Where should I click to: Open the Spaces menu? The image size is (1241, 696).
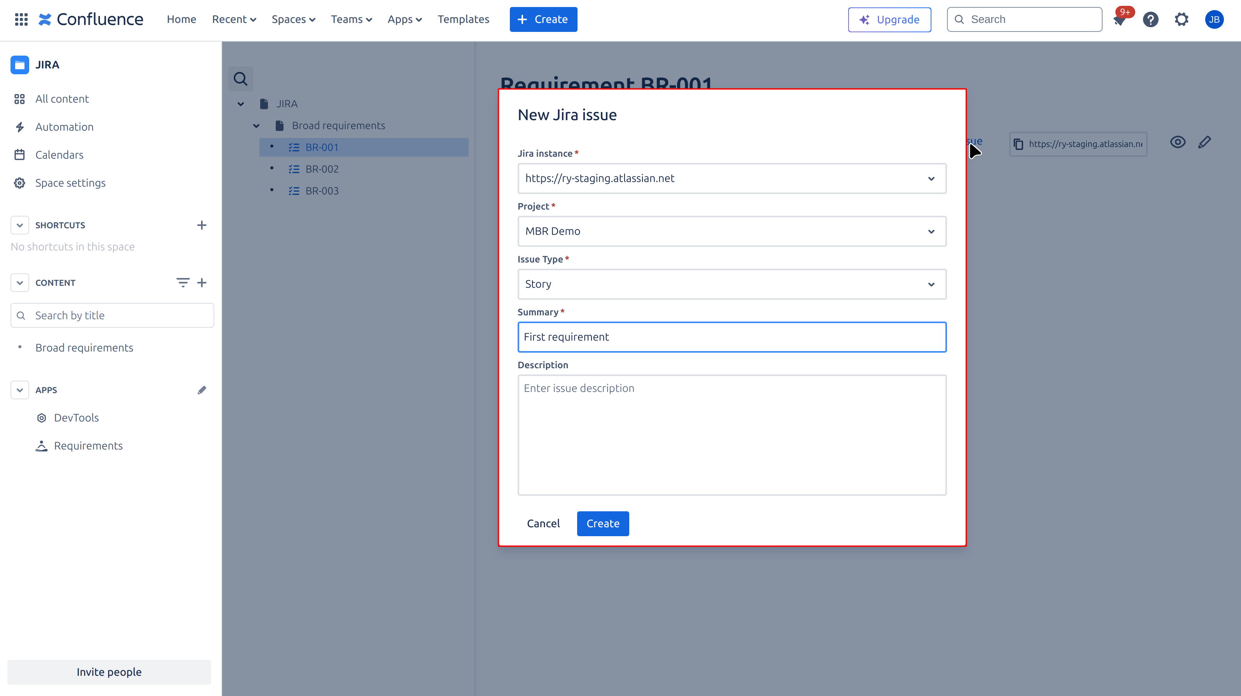[x=293, y=19]
